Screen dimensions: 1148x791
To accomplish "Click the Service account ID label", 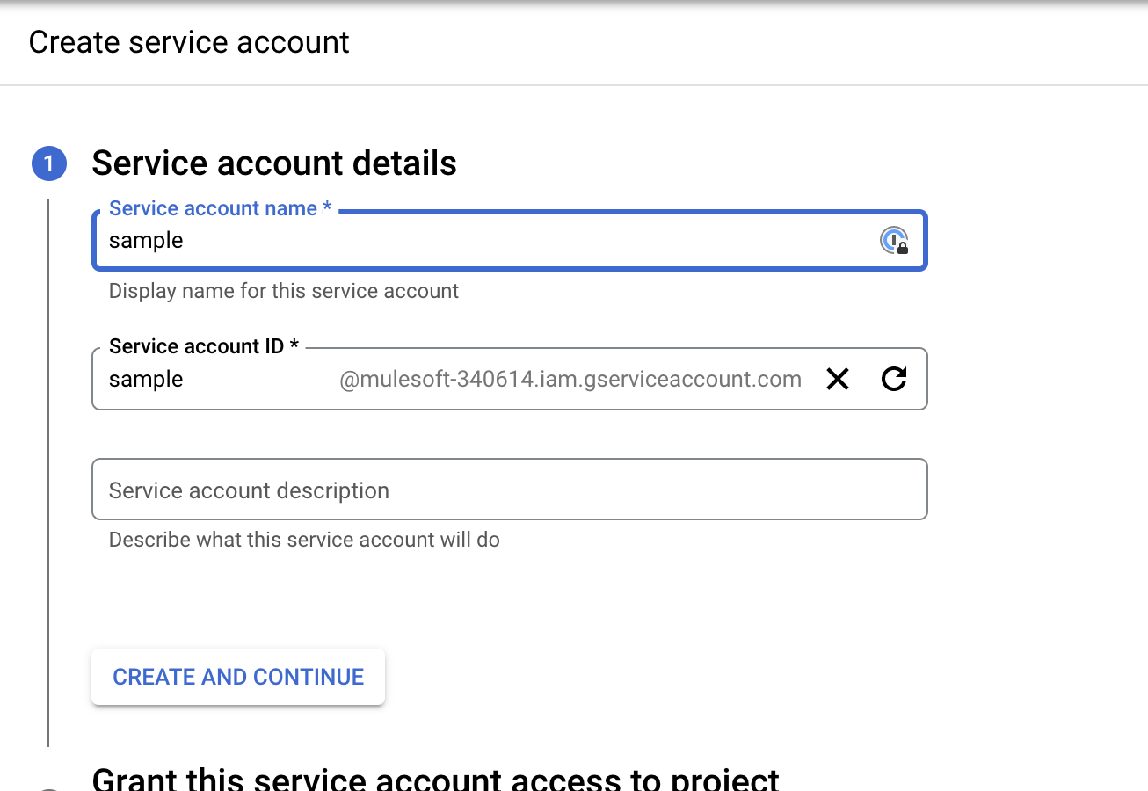I will [x=196, y=346].
